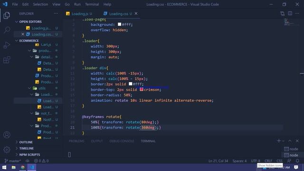
Task: Change encoding via UTF-8 status item
Action: [256, 161]
